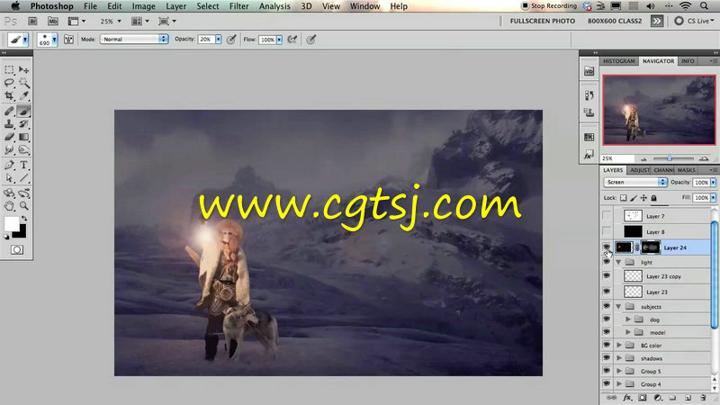This screenshot has height=405, width=720.
Task: Add a layer style with fx button
Action: click(627, 398)
